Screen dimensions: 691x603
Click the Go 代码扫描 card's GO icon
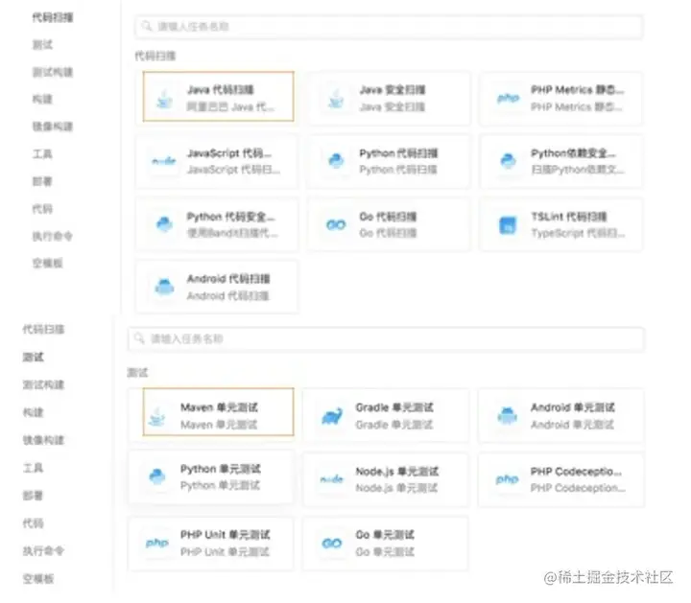click(336, 225)
